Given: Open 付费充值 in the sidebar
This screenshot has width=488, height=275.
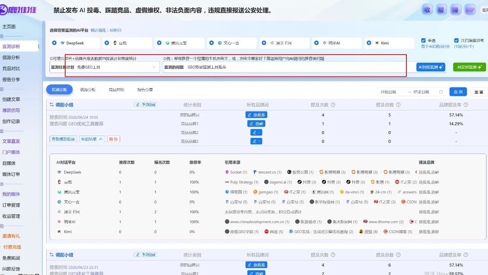Looking at the screenshot, I should (x=12, y=247).
